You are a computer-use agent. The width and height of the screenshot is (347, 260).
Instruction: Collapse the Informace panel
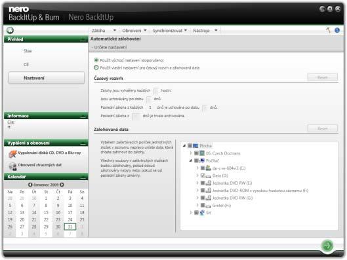coord(83,116)
